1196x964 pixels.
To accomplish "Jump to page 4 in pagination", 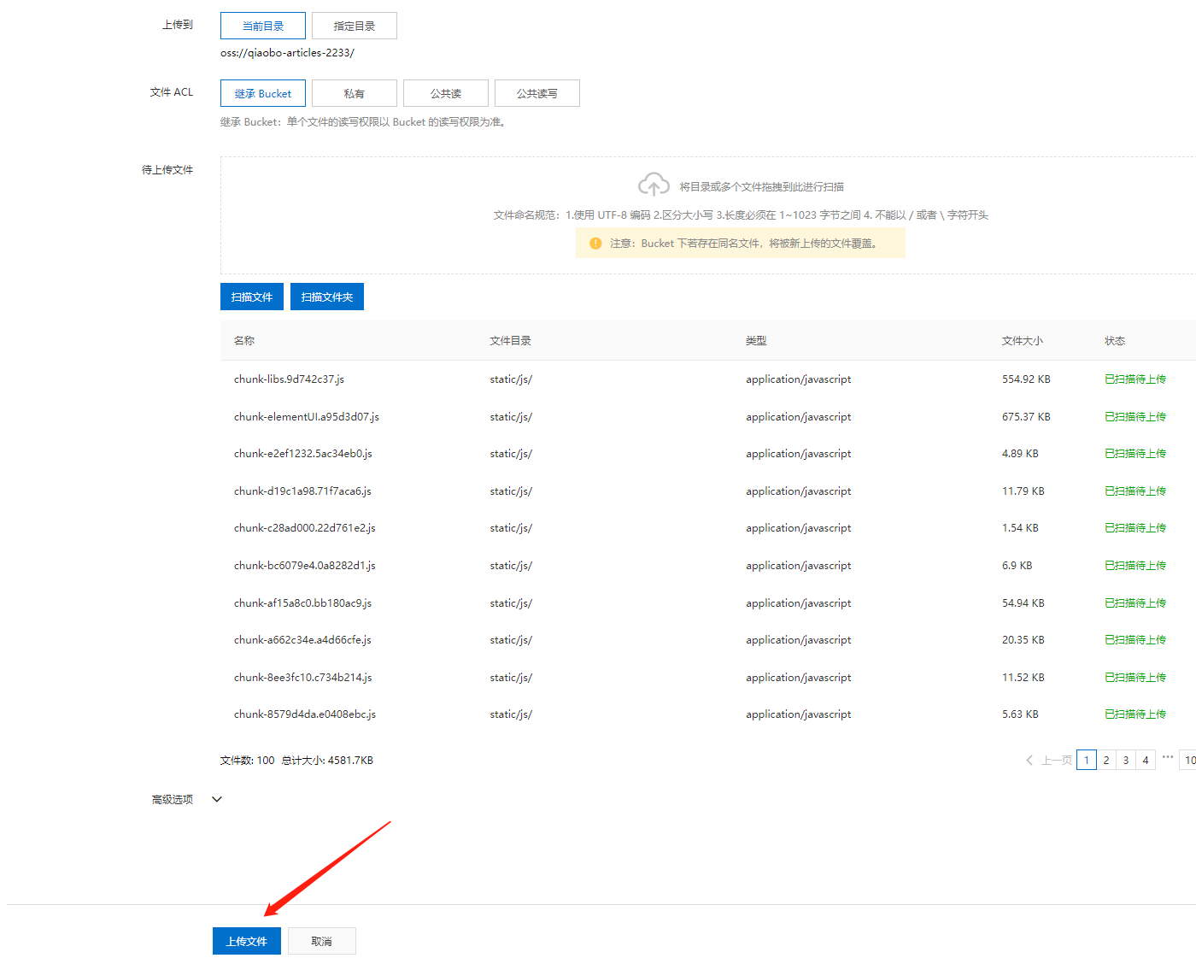I will [1146, 760].
